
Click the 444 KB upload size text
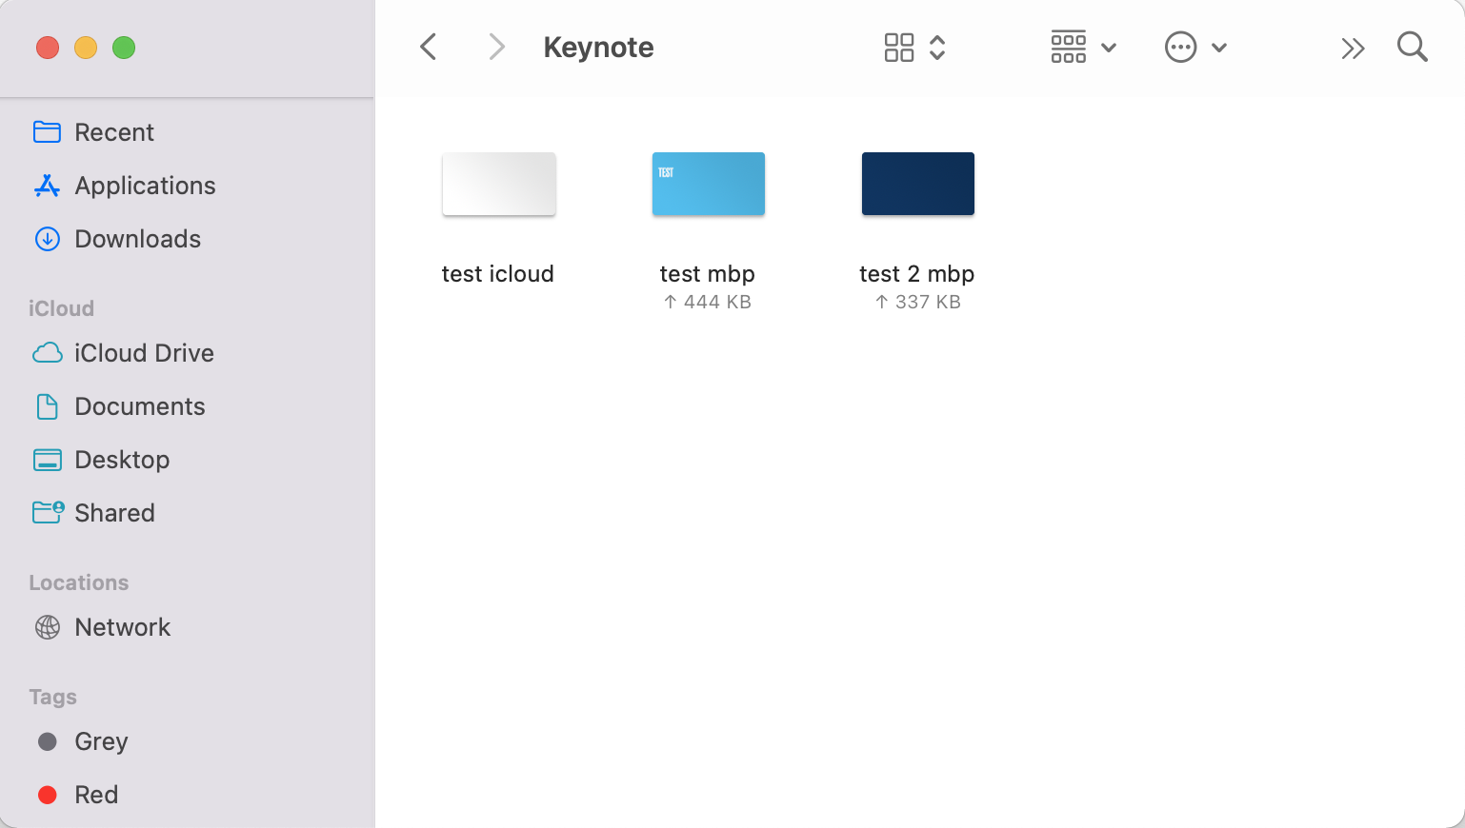(x=708, y=302)
